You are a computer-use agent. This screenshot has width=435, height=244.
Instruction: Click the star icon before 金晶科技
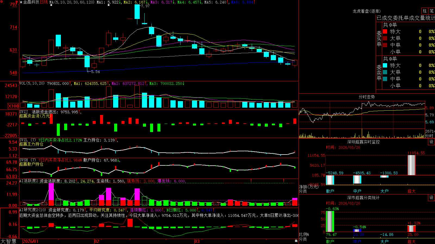pyautogui.click(x=21, y=2)
